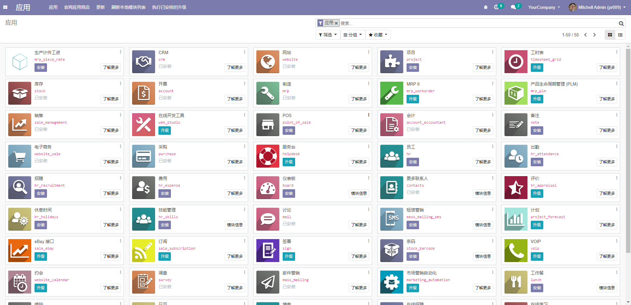Image resolution: width=631 pixels, height=305 pixels.
Task: Open the 更新 menu item
Action: [x=101, y=7]
